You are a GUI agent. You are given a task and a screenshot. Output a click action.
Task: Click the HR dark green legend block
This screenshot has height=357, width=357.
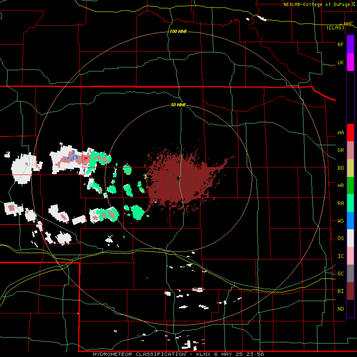pos(350,185)
